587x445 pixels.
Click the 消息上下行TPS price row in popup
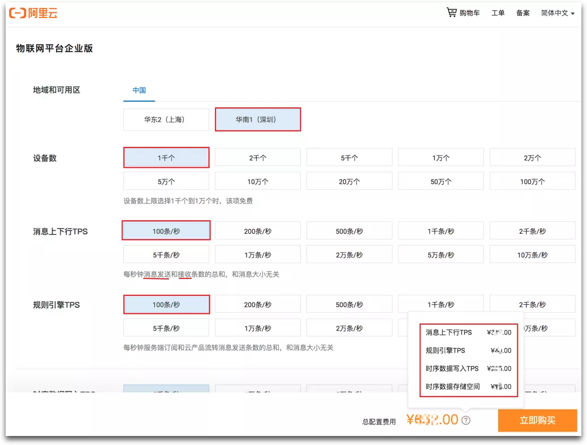[468, 333]
